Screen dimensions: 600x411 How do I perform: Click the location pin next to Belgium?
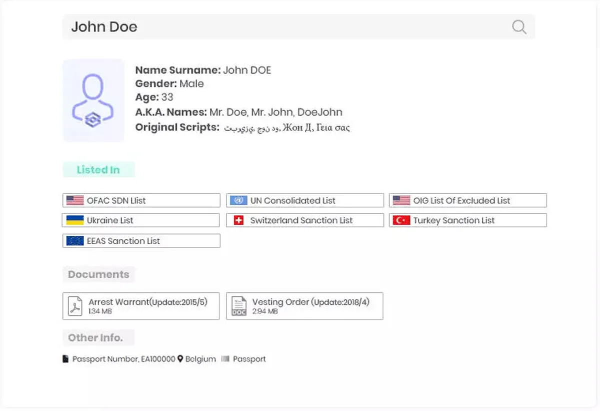pyautogui.click(x=180, y=359)
